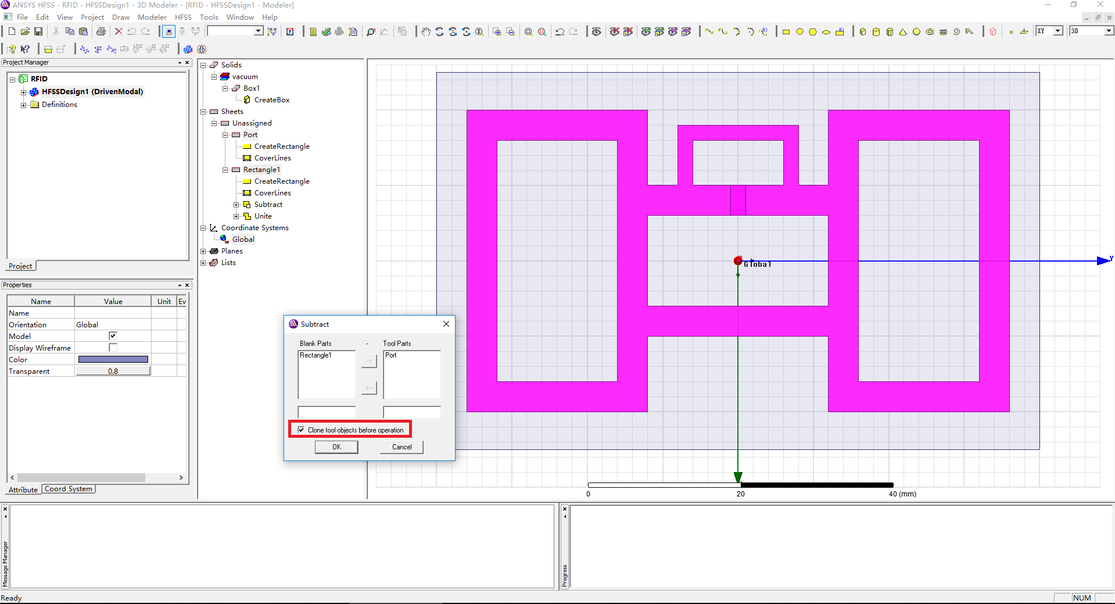Click the Save icon in the toolbar
This screenshot has width=1115, height=604.
pos(38,31)
